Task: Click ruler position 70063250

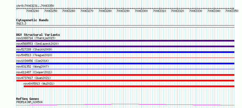Action: (51, 11)
